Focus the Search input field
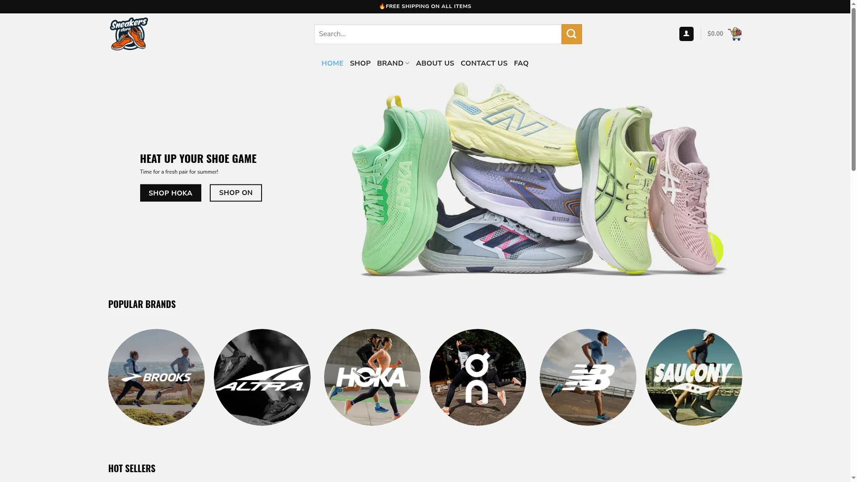Image resolution: width=857 pixels, height=482 pixels. 437,34
